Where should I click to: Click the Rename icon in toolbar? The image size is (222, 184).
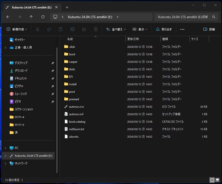[x=72, y=29]
